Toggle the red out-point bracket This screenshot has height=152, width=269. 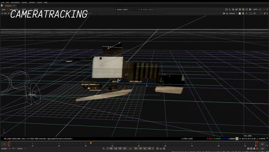click(153, 149)
